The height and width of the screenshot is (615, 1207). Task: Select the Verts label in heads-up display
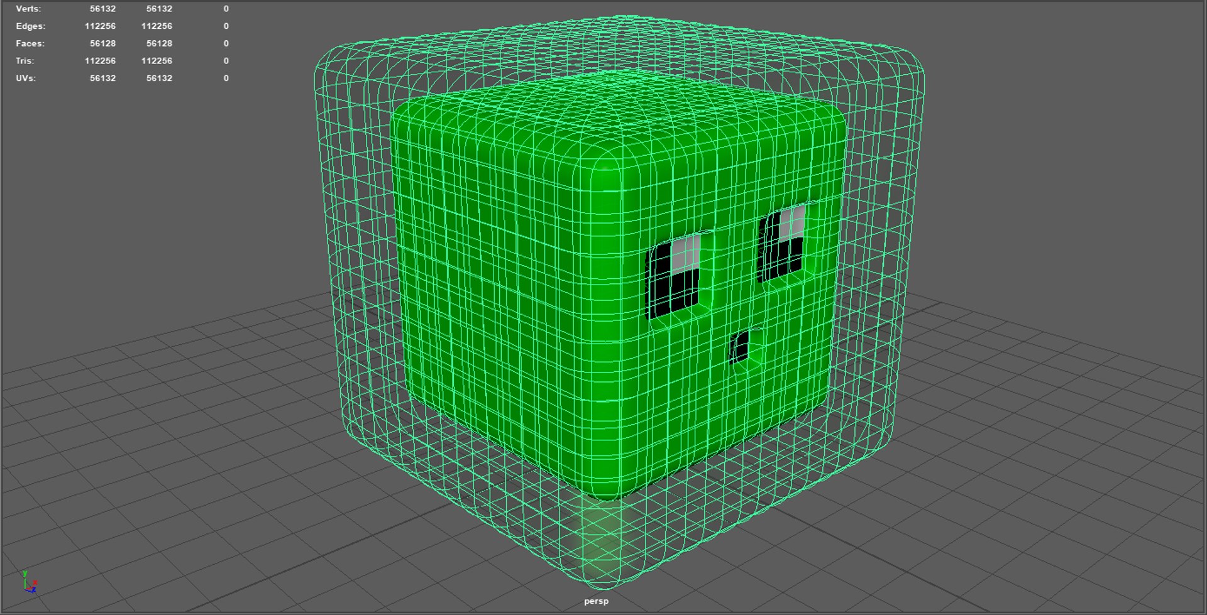[x=28, y=9]
